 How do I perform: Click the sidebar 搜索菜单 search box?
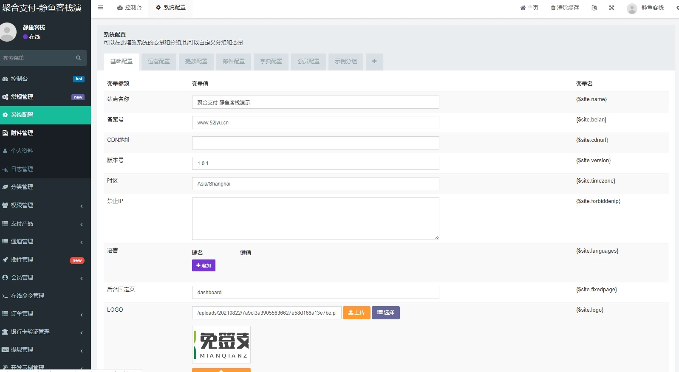pos(43,58)
